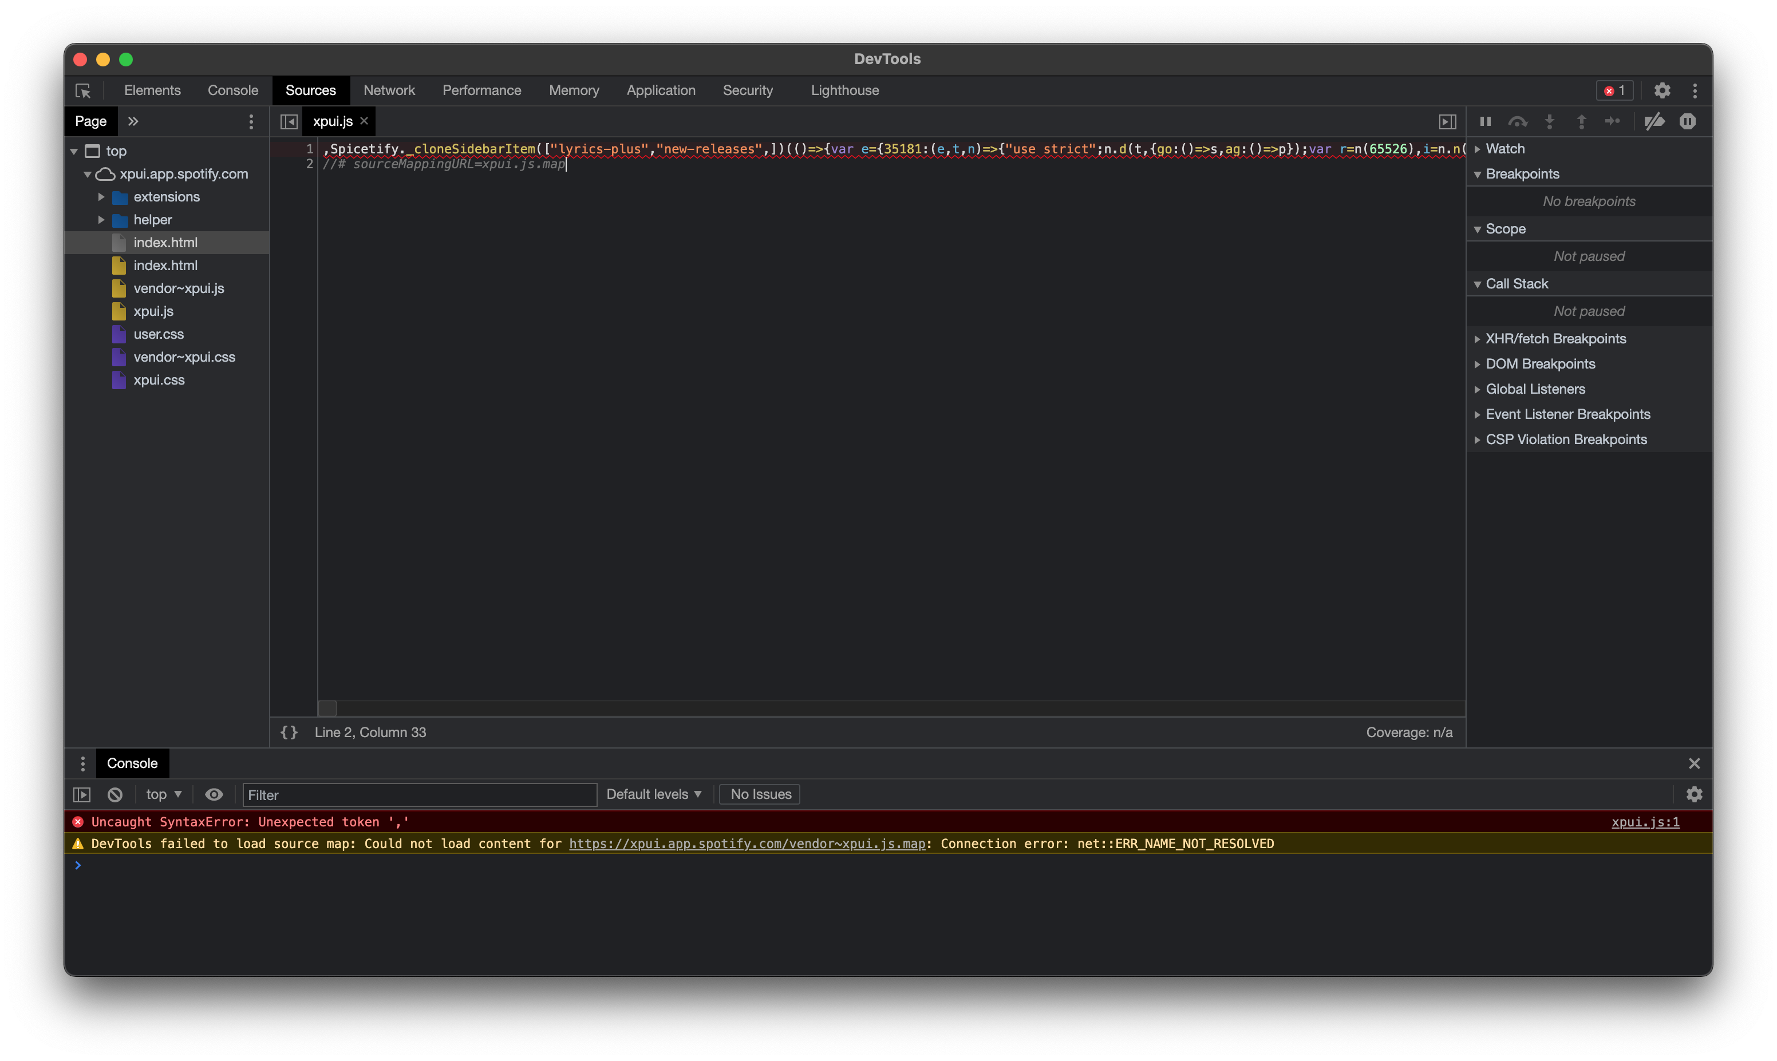Pause script execution
1777x1061 pixels.
pos(1485,121)
